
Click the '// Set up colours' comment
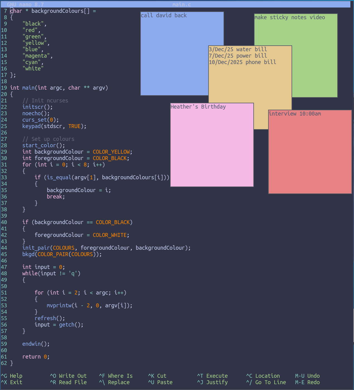point(48,139)
